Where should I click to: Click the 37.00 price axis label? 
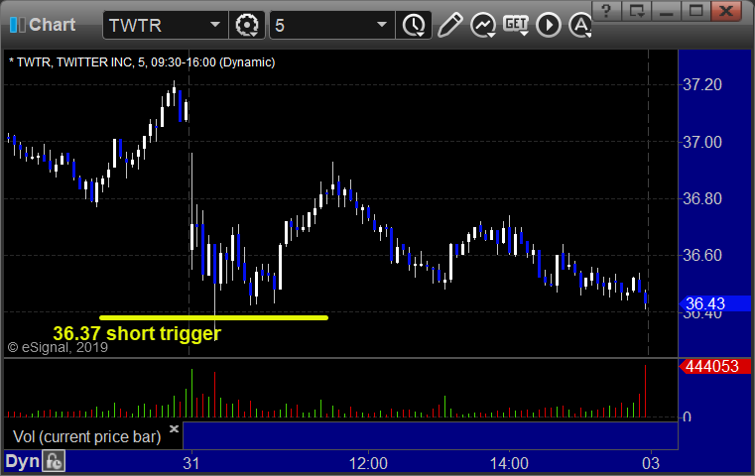pyautogui.click(x=702, y=142)
